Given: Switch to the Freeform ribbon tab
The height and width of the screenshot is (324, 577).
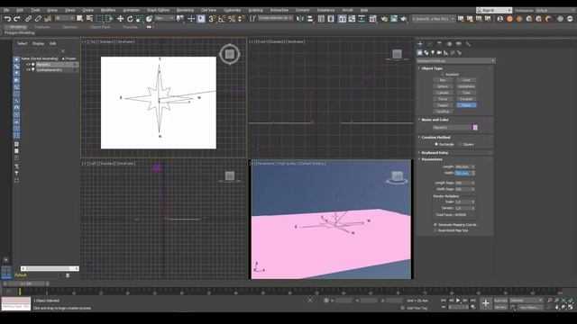Looking at the screenshot, I should (42, 27).
